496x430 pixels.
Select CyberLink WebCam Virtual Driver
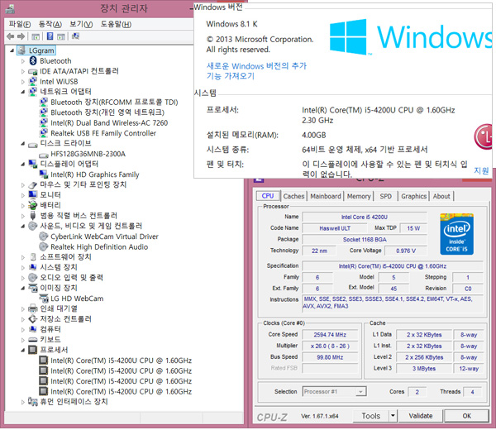(104, 236)
